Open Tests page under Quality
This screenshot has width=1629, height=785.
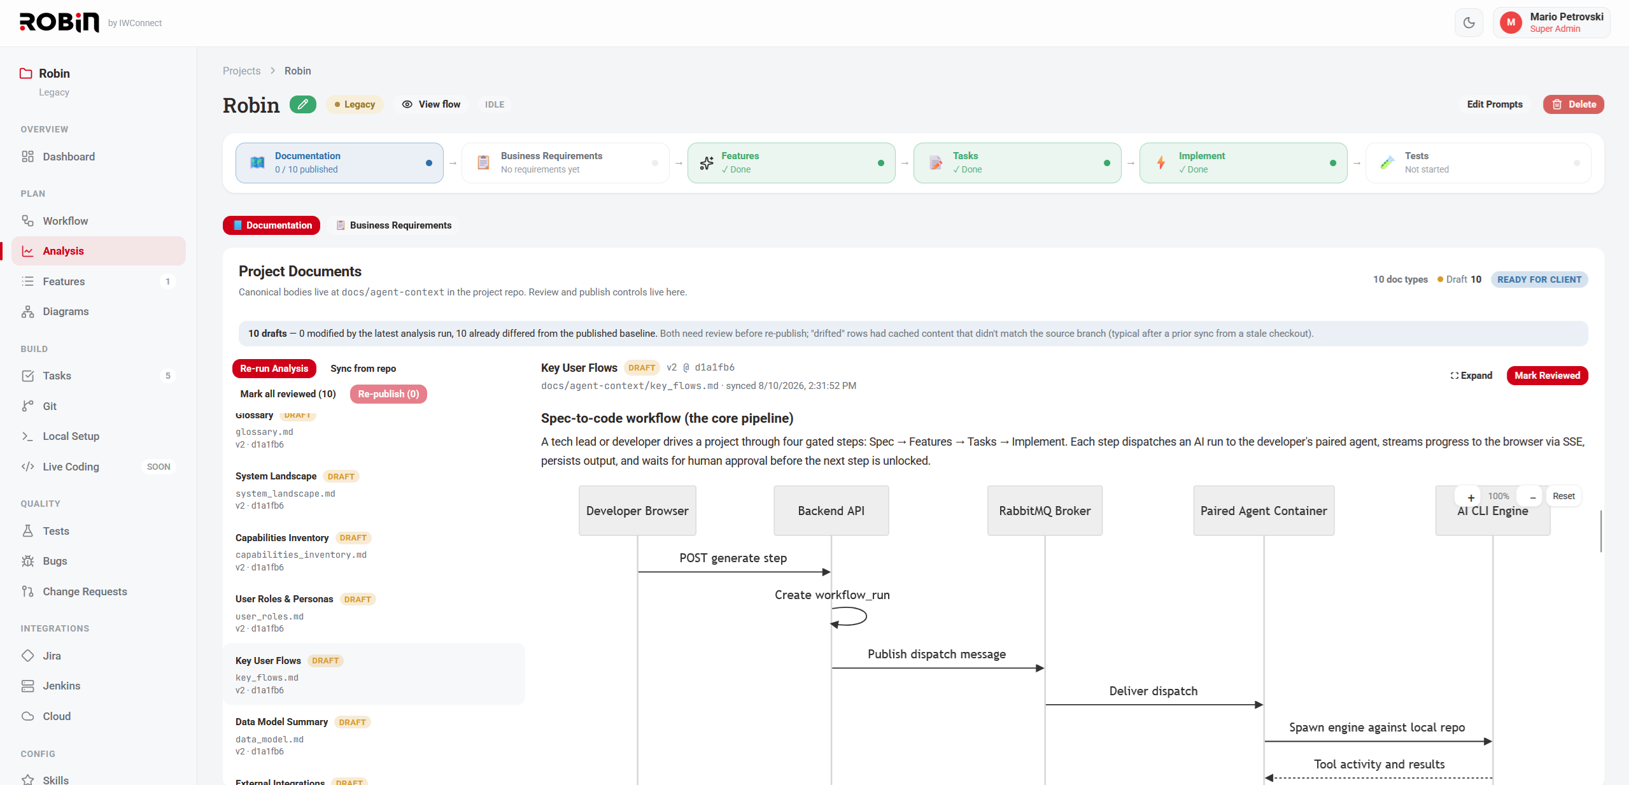(x=99, y=531)
